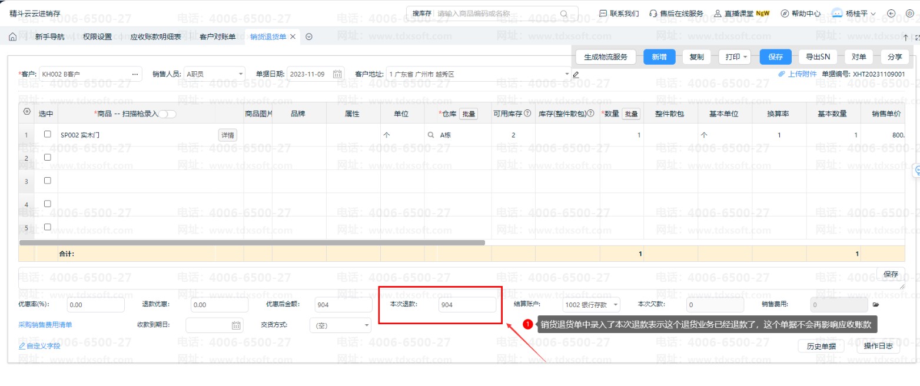Check the checkbox for SP002 实木门 row

point(48,134)
